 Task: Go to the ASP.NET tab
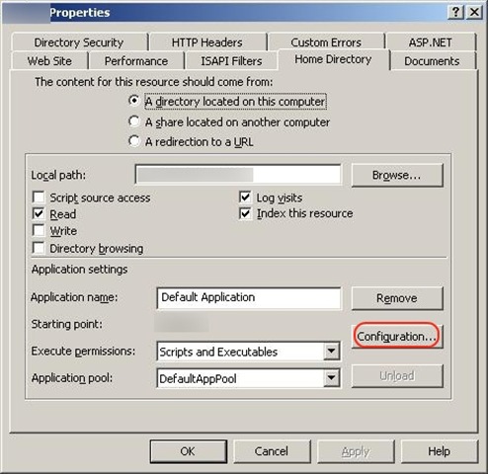click(431, 42)
